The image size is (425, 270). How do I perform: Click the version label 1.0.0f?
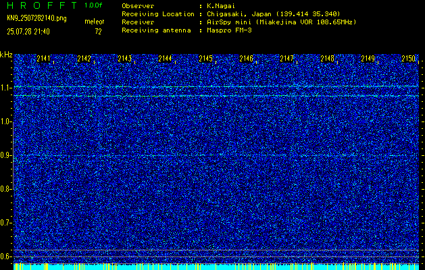tap(93, 5)
